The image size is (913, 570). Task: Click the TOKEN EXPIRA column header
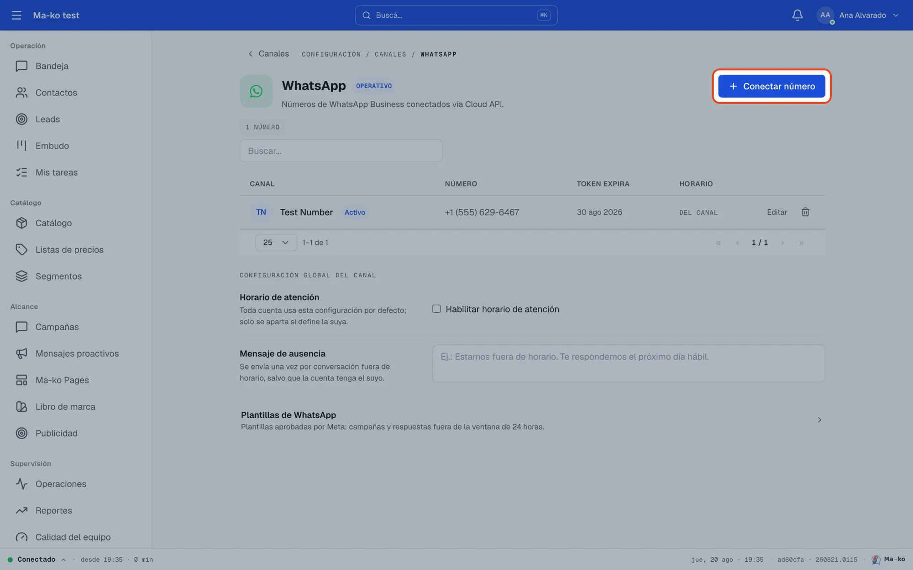603,184
